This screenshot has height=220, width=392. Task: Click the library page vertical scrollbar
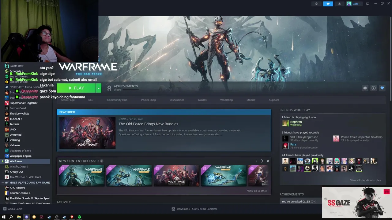pos(391,58)
